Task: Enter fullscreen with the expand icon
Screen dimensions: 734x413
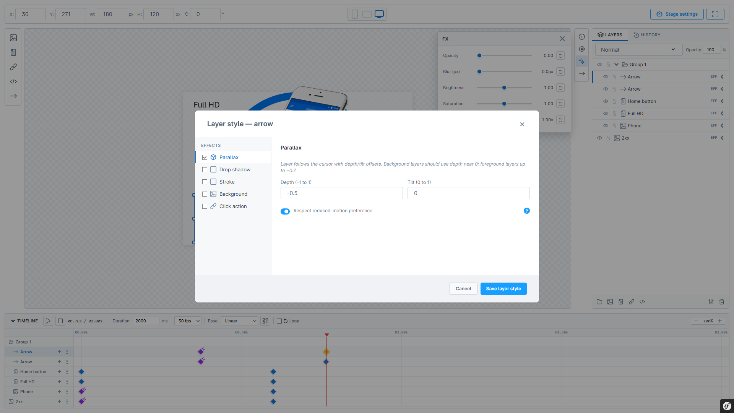Action: point(715,14)
